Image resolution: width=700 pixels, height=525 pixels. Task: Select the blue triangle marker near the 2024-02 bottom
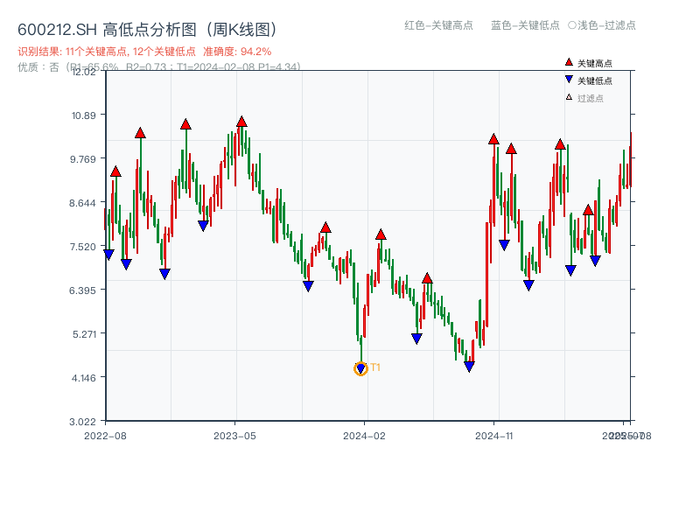[x=360, y=367]
